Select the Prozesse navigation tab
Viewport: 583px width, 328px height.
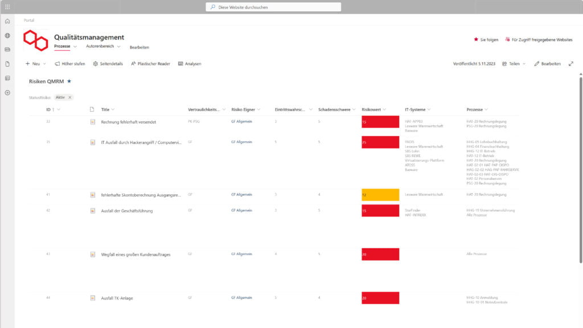click(x=62, y=46)
